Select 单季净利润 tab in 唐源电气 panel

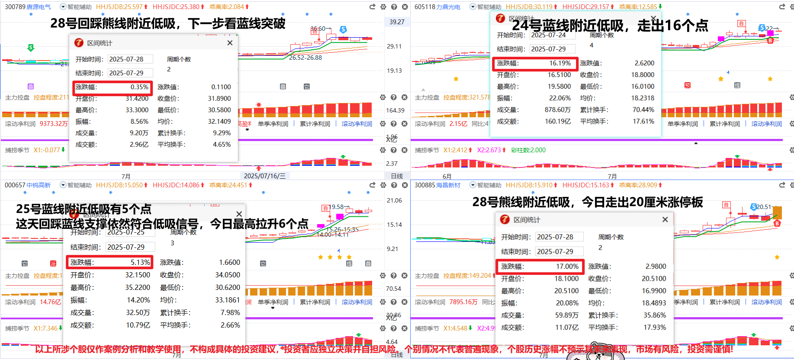pyautogui.click(x=273, y=124)
